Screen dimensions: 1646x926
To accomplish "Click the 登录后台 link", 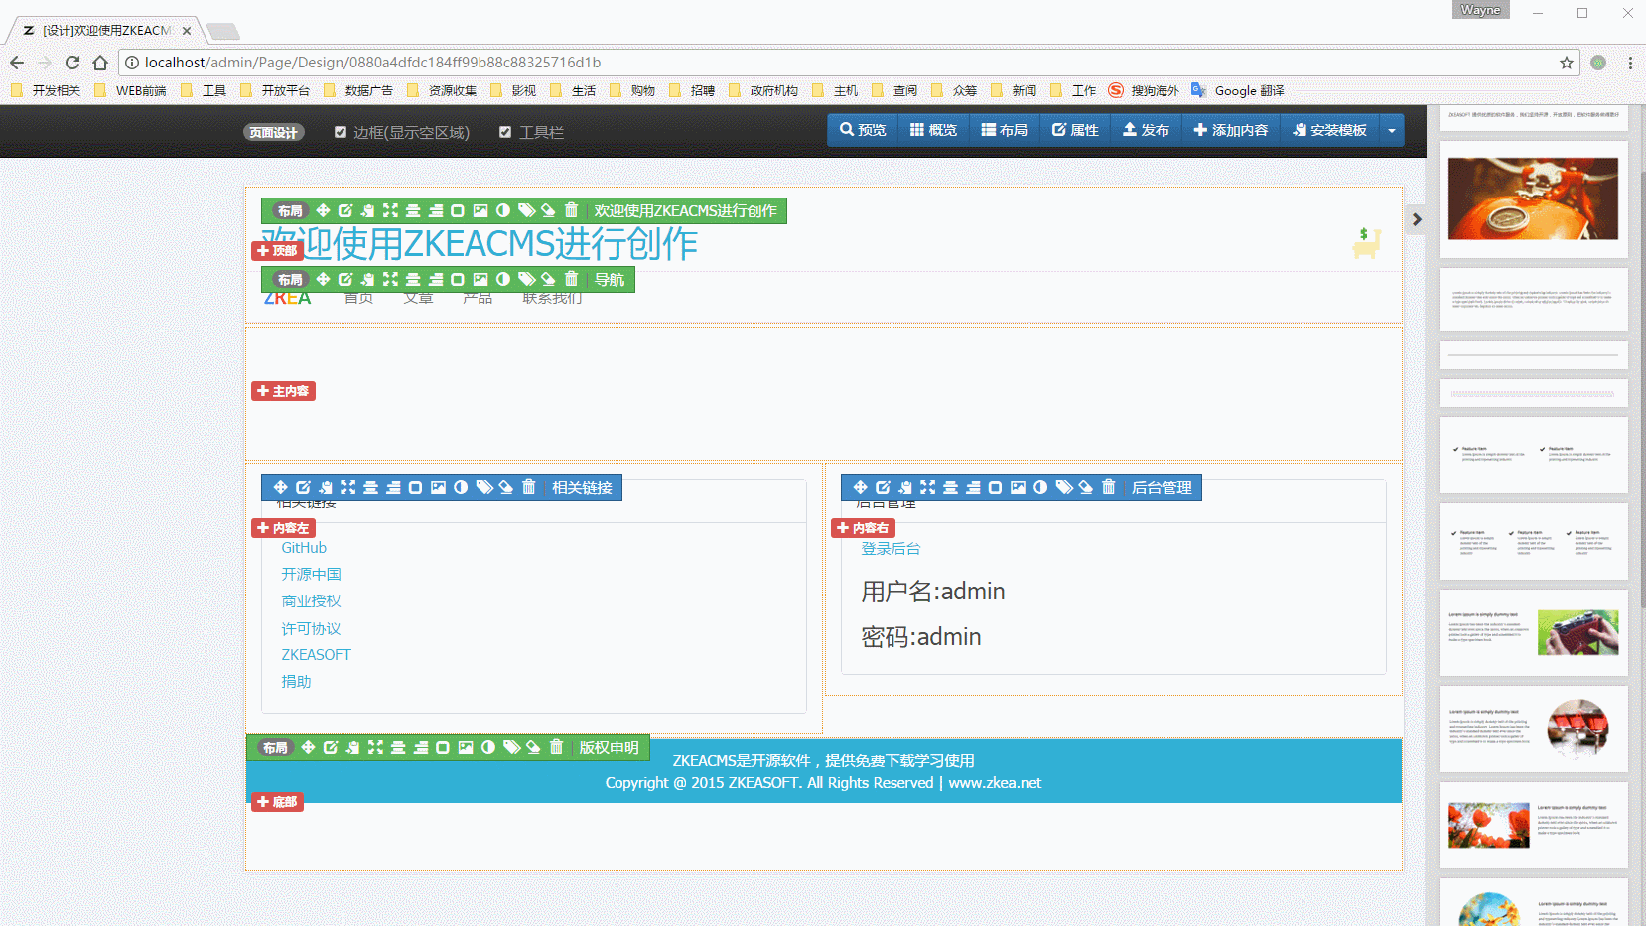I will coord(891,549).
